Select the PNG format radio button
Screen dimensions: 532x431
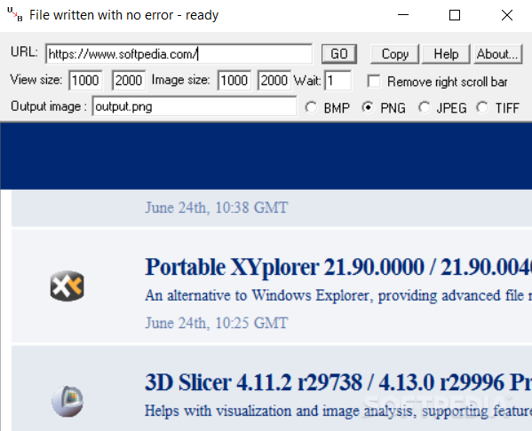coord(368,108)
